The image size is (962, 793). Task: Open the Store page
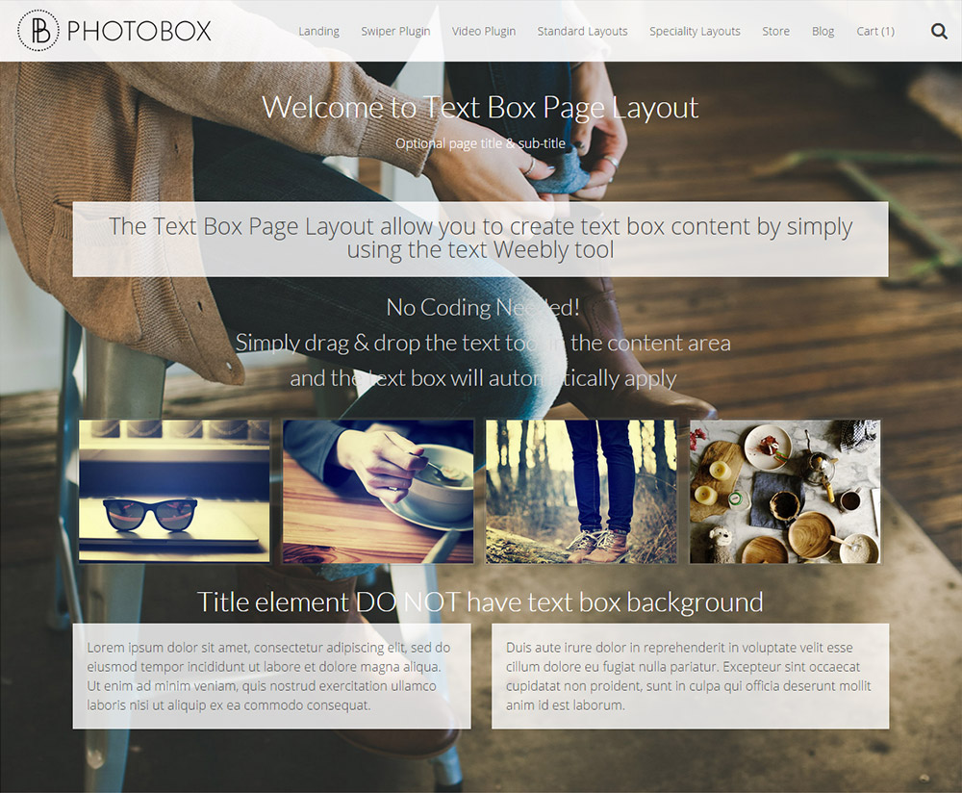click(775, 32)
